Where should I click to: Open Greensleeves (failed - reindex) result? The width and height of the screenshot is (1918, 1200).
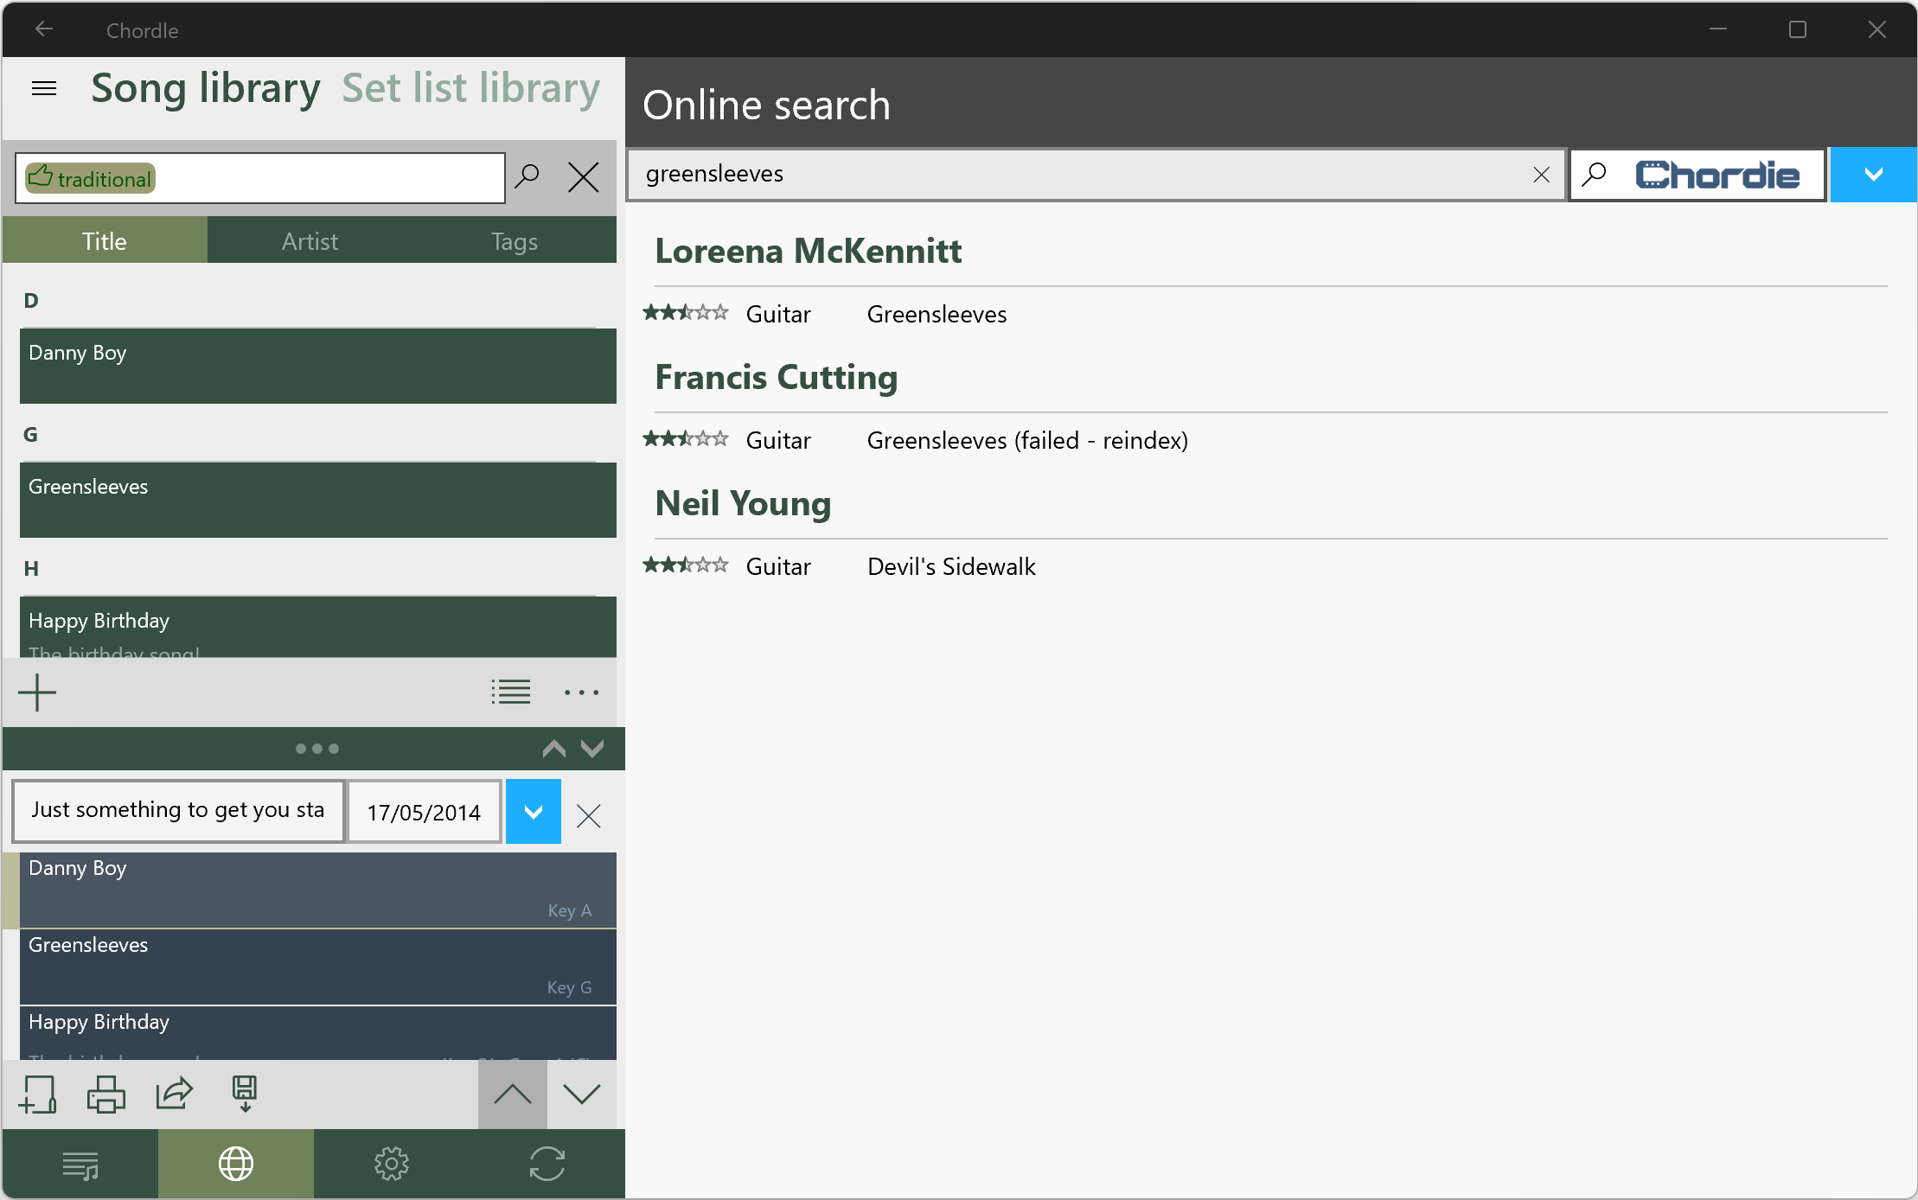tap(1027, 440)
